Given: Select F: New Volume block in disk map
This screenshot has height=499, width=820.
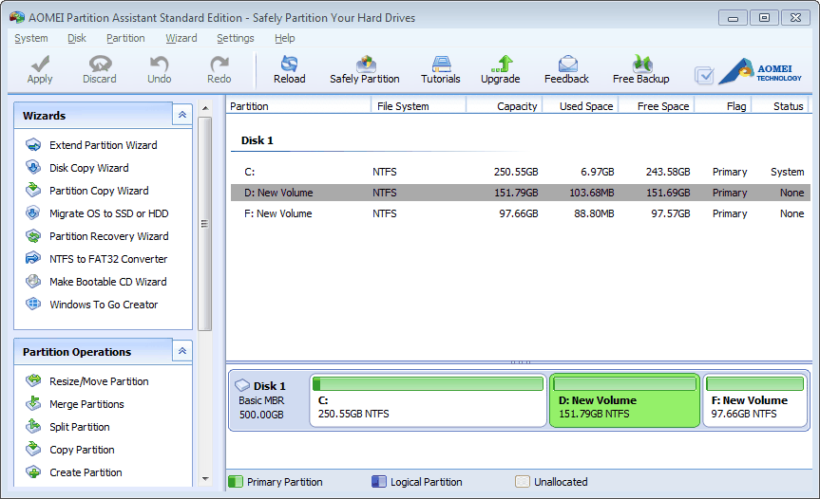Looking at the screenshot, I should (755, 400).
